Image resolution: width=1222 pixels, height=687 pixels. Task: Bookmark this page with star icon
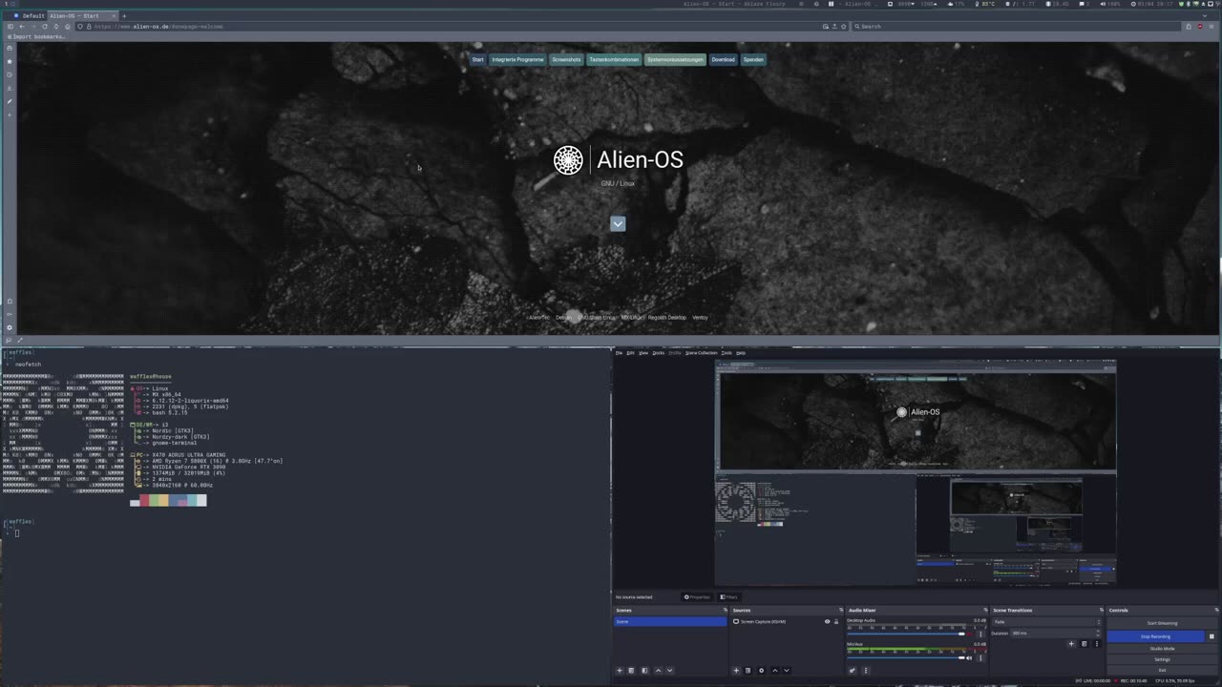point(844,27)
